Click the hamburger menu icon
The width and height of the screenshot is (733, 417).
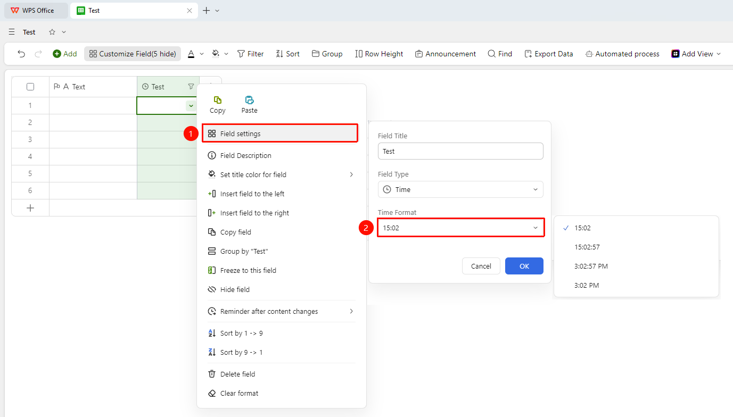coord(12,32)
